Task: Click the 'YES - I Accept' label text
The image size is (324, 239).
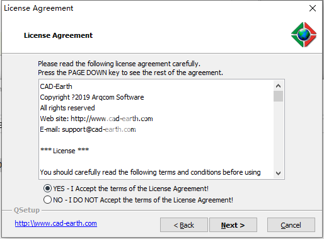Action: pos(130,189)
